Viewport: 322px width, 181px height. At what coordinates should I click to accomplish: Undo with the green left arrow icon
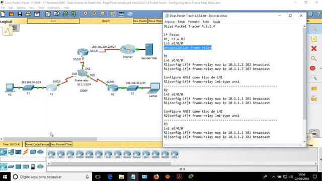(65, 14)
